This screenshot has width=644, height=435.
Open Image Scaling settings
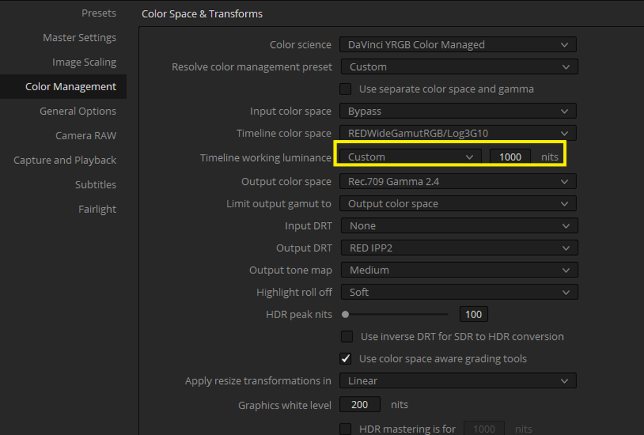click(x=84, y=62)
